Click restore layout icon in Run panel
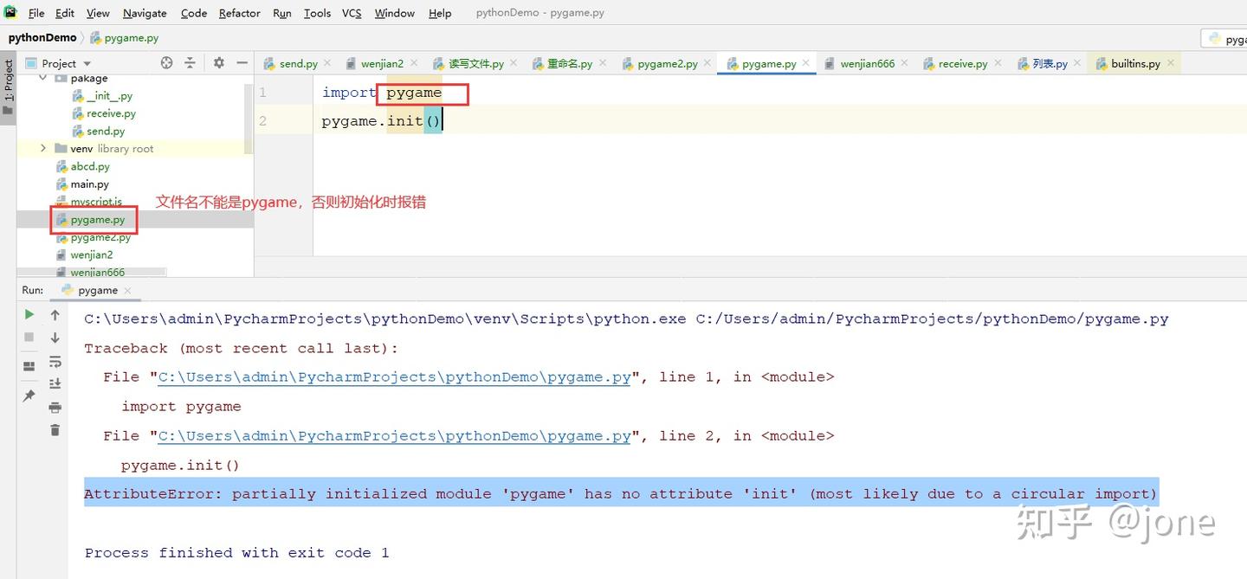 [29, 364]
